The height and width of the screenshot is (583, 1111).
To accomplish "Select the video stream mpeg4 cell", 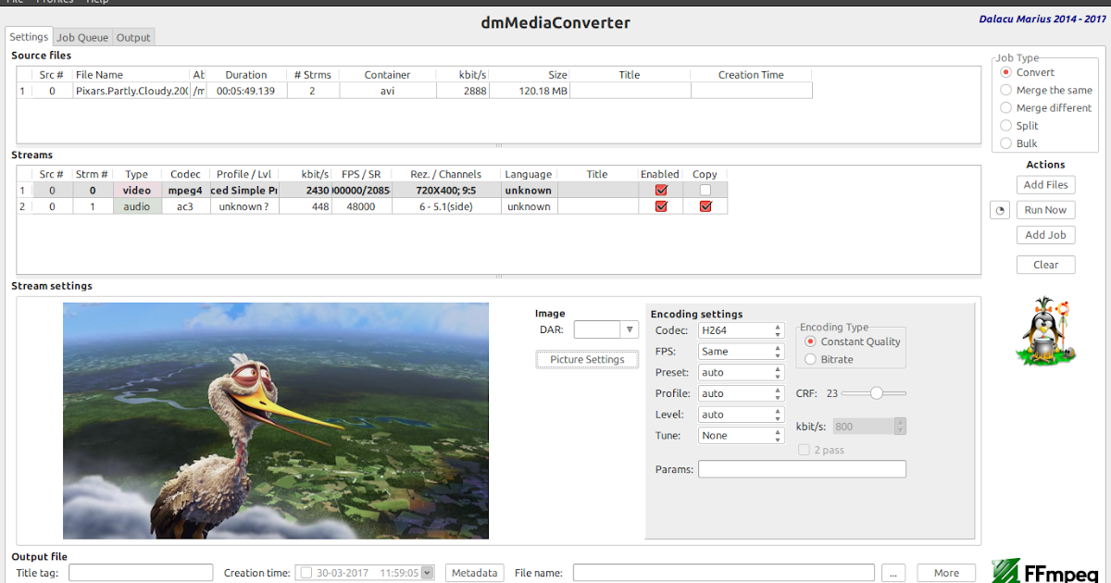I will pos(185,190).
